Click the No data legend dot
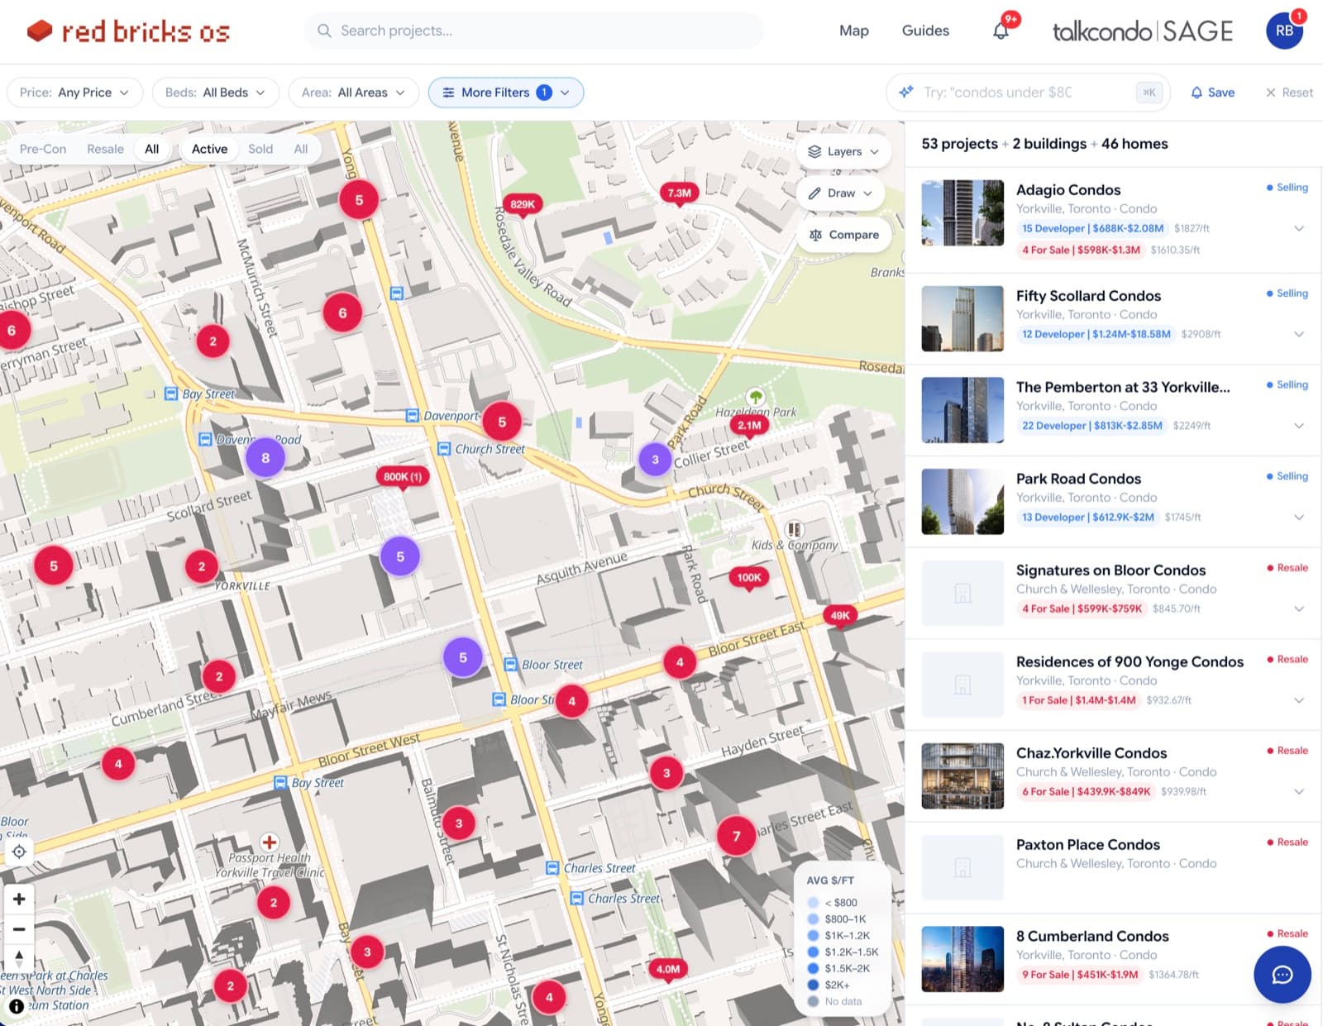This screenshot has width=1323, height=1026. (813, 1001)
